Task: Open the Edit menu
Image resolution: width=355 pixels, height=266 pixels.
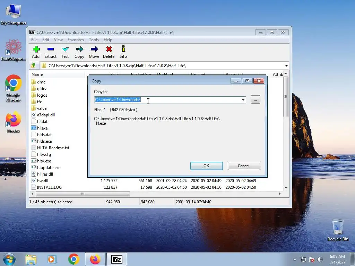Action: (46, 39)
